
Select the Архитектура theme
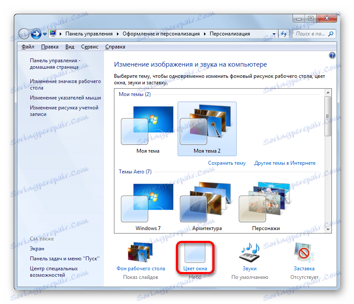point(207,206)
